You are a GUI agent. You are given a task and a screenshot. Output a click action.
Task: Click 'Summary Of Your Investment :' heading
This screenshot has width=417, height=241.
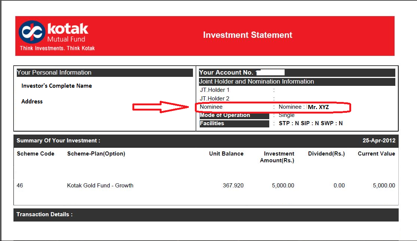coord(58,141)
